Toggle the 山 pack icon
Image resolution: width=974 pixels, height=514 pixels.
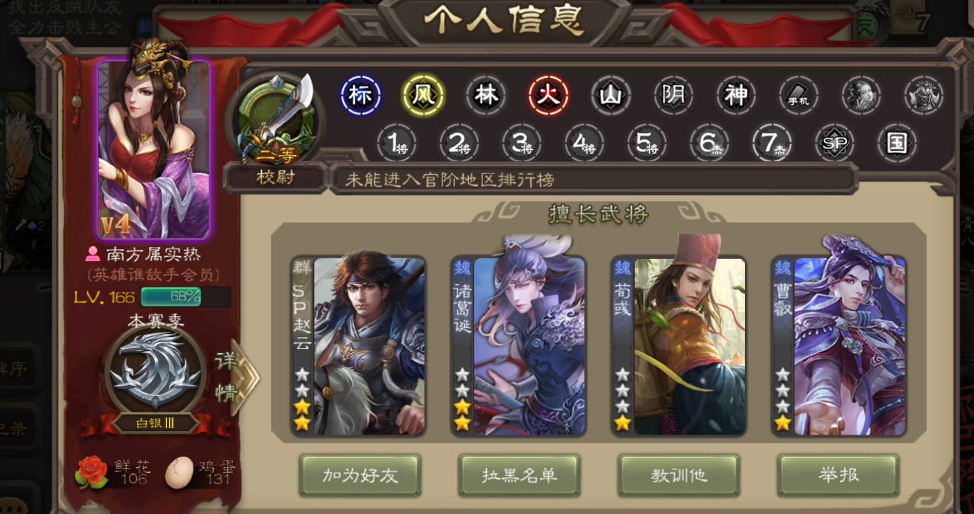(x=611, y=95)
